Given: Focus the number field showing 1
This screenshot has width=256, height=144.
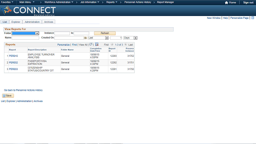Looking at the screenshot, I should click(116, 38).
